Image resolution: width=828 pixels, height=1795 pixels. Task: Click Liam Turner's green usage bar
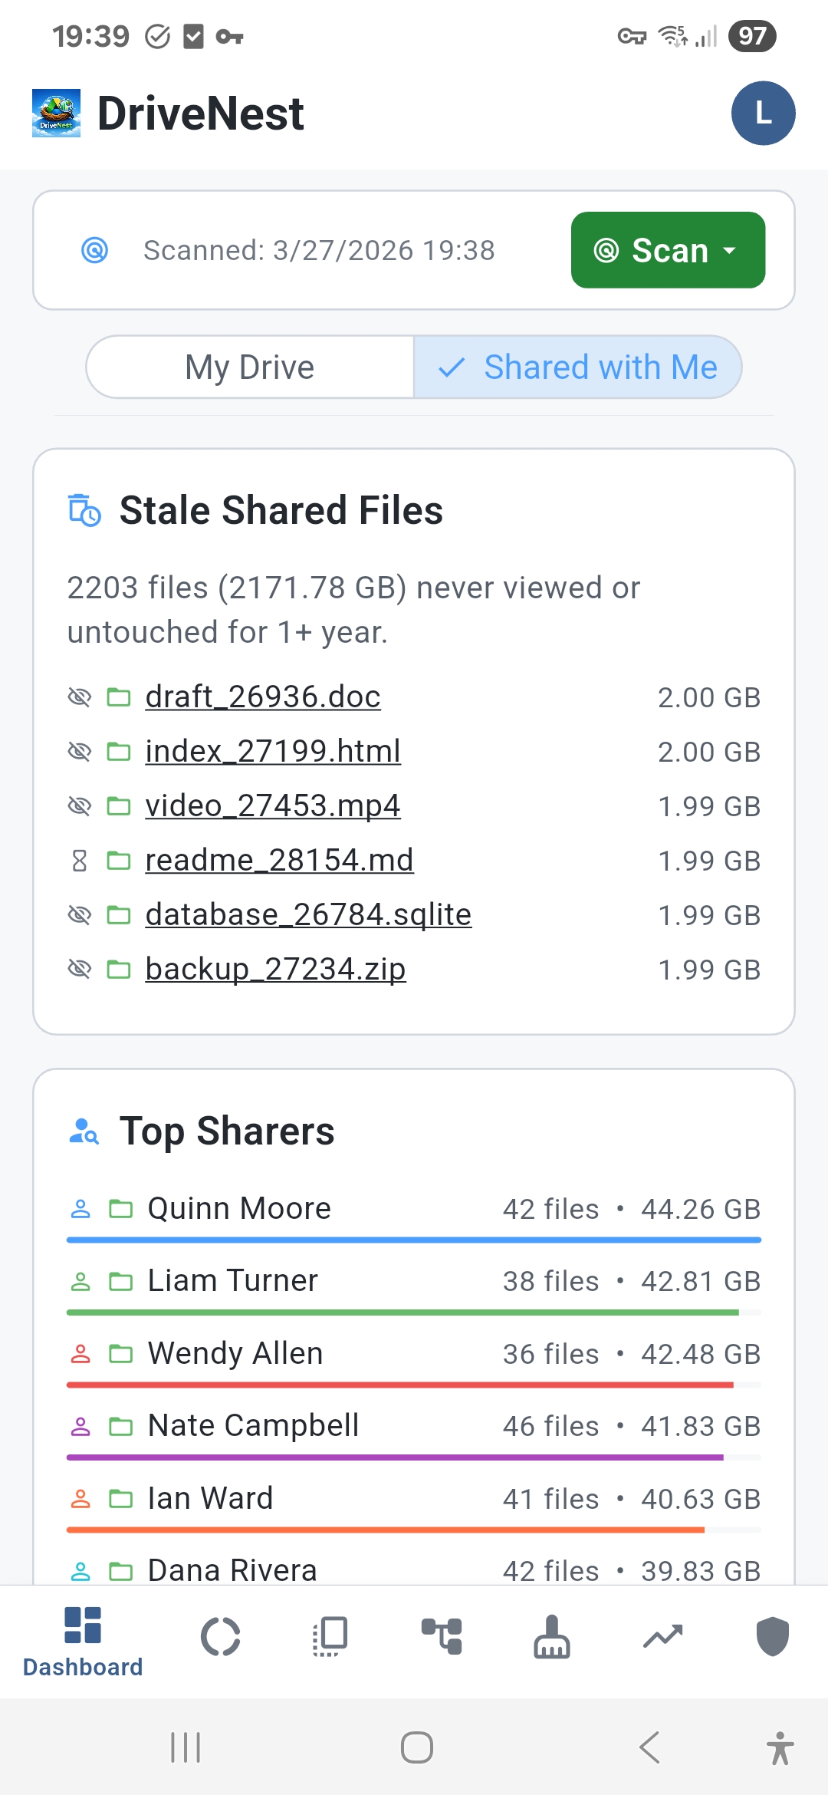[x=402, y=1312]
